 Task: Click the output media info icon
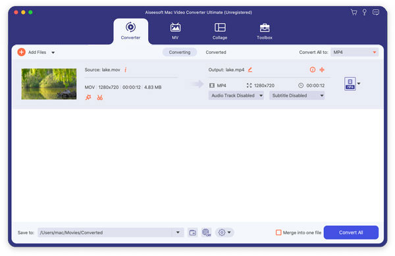pos(312,70)
